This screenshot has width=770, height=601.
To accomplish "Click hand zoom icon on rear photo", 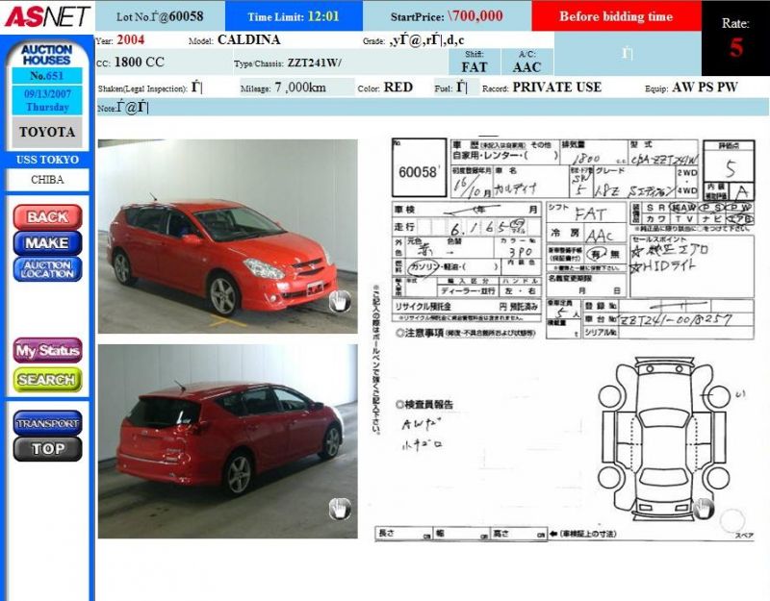I will [x=340, y=509].
